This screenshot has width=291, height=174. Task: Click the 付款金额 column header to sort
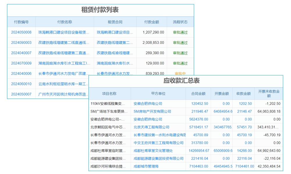click(x=151, y=22)
